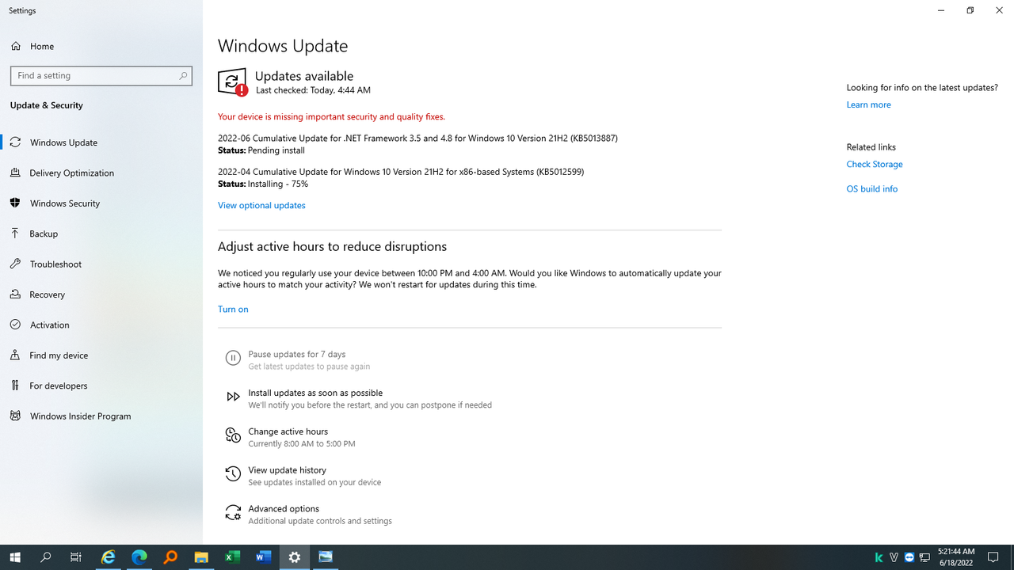Viewport: 1014px width, 570px height.
Task: Open the Windows Start menu
Action: click(x=15, y=557)
